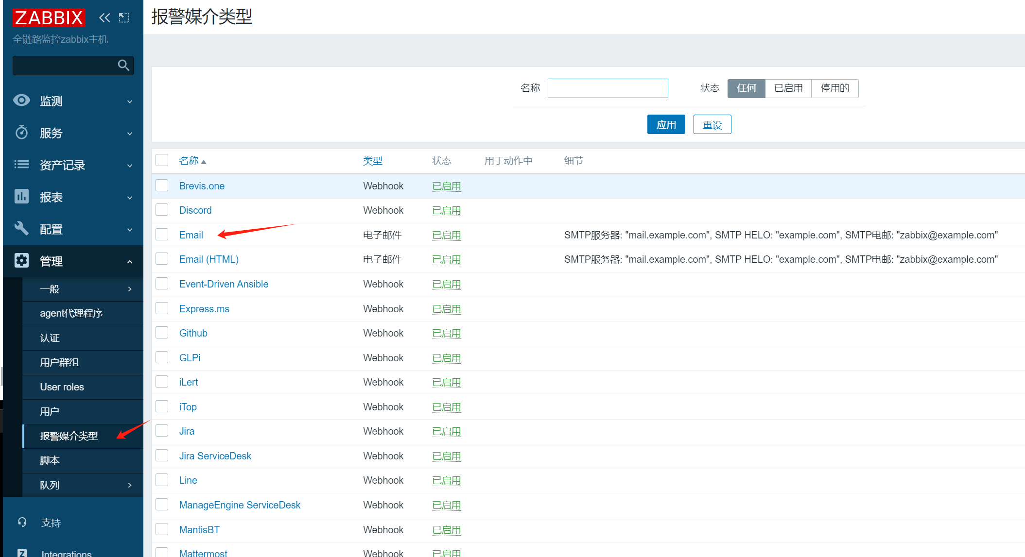
Task: Check the Discord row checkbox
Action: point(162,210)
